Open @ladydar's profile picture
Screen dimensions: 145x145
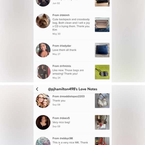[43, 50]
